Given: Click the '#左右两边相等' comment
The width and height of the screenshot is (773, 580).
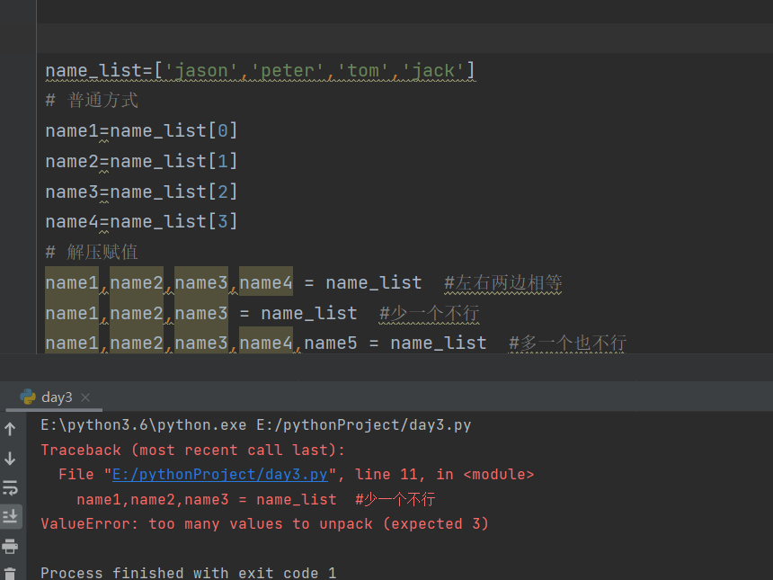Looking at the screenshot, I should [502, 283].
